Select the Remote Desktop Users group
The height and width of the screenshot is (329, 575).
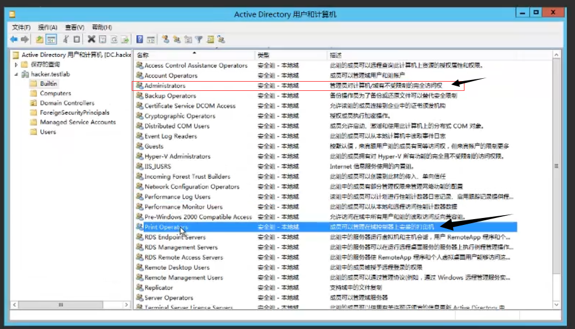coord(177,267)
